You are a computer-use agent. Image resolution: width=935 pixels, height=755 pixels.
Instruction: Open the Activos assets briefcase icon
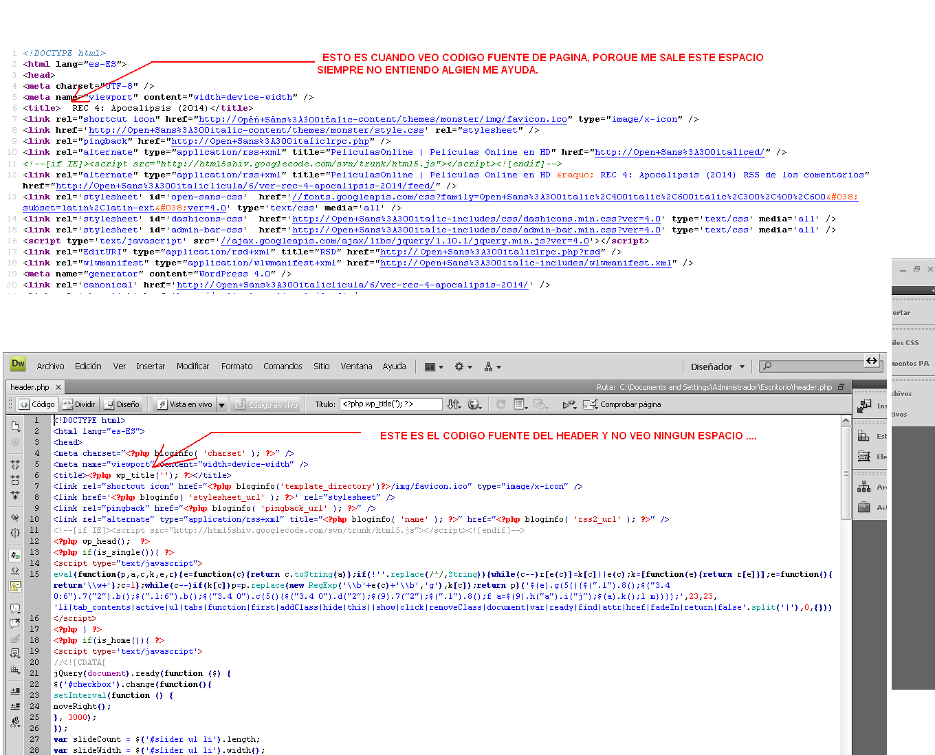(863, 507)
